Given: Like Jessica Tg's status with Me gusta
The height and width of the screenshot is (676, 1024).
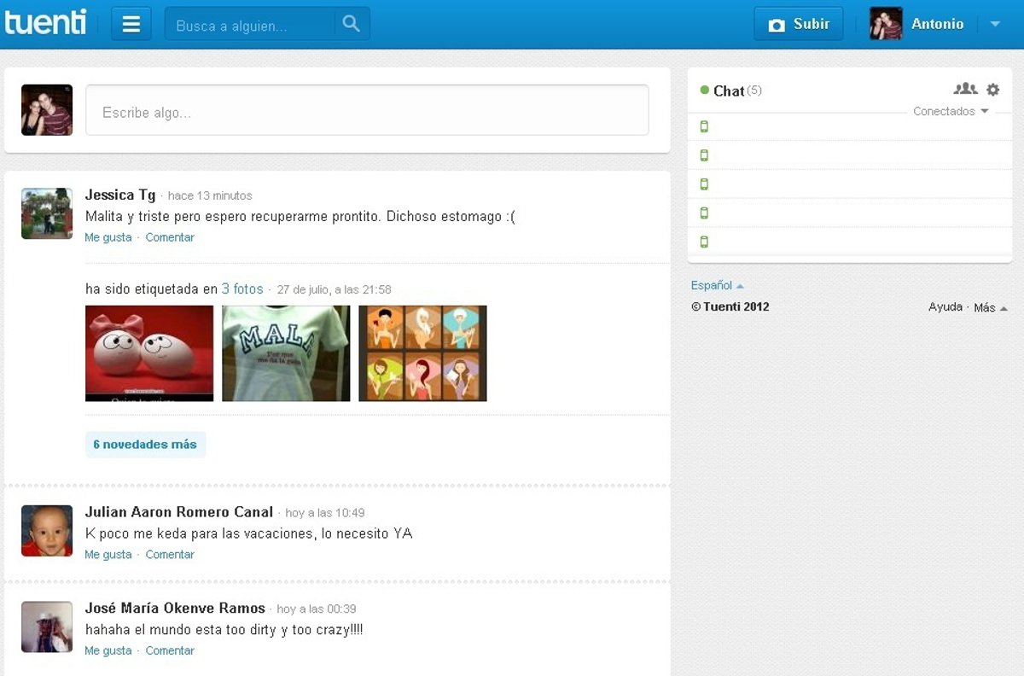Looking at the screenshot, I should point(108,237).
